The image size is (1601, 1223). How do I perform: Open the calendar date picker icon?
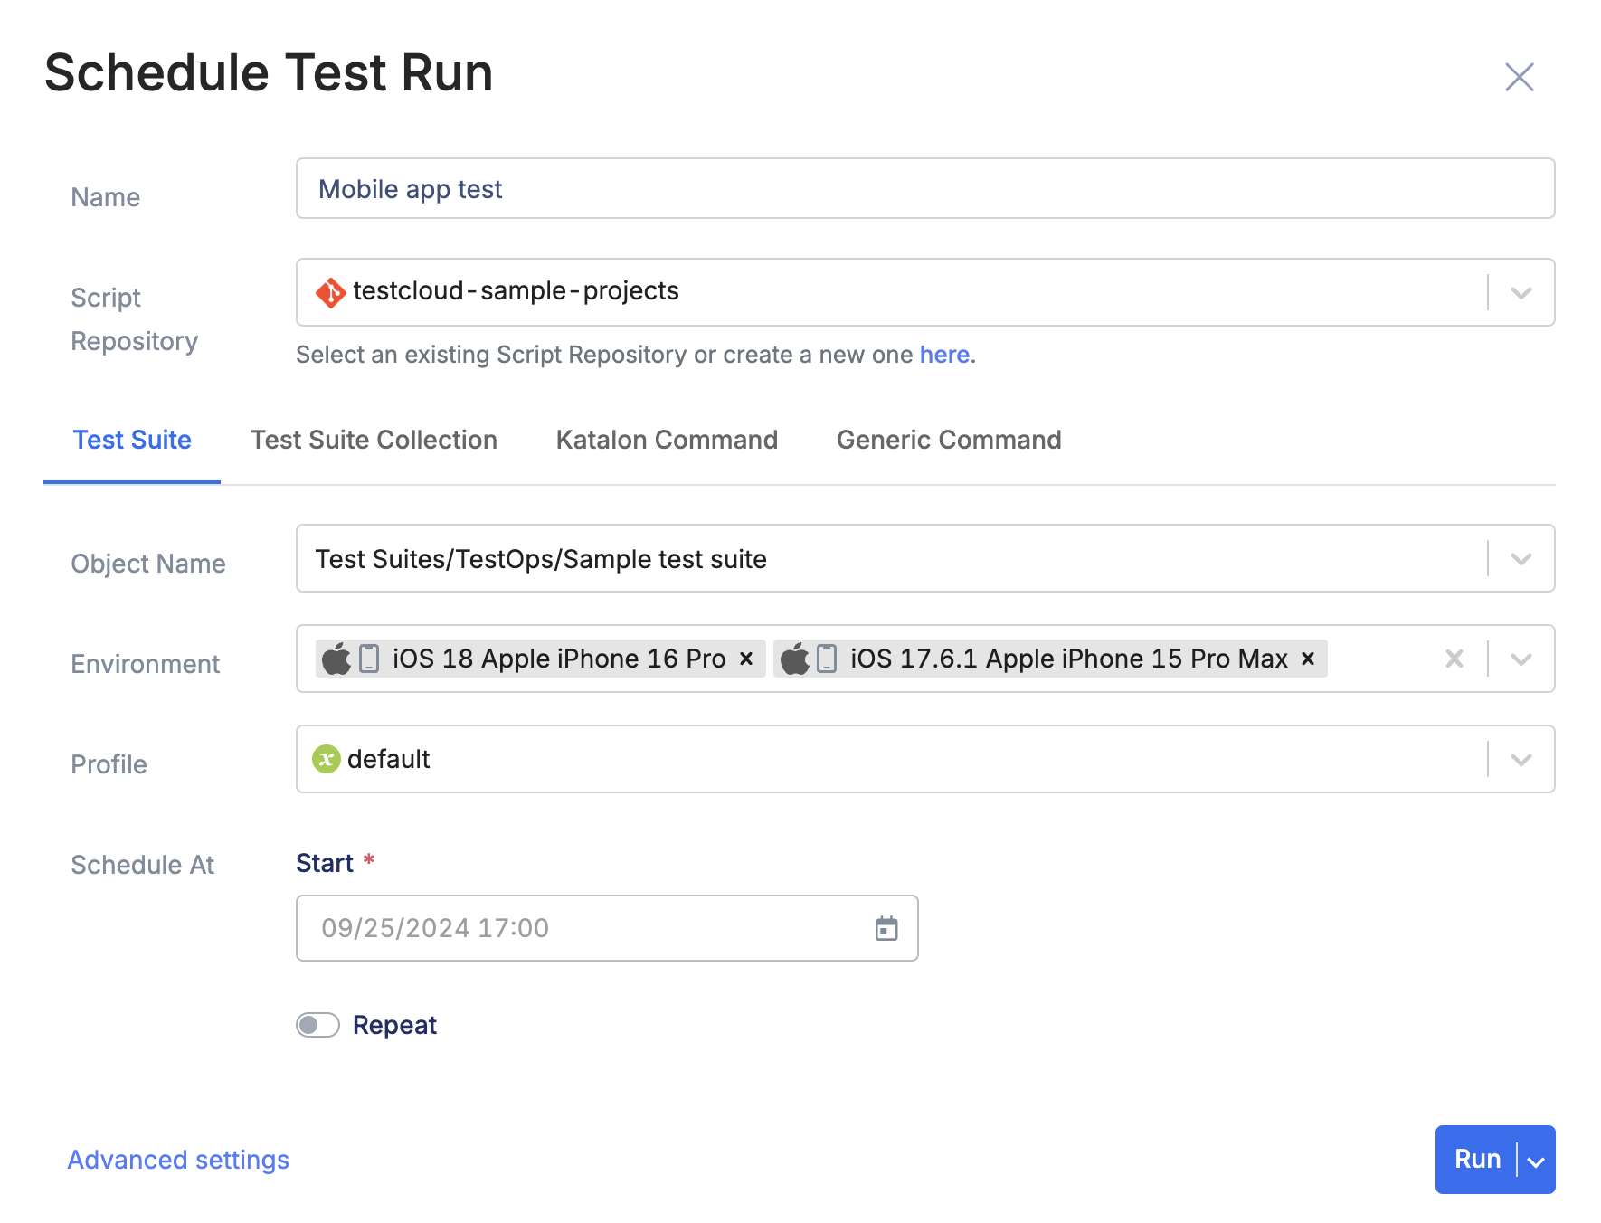886,928
